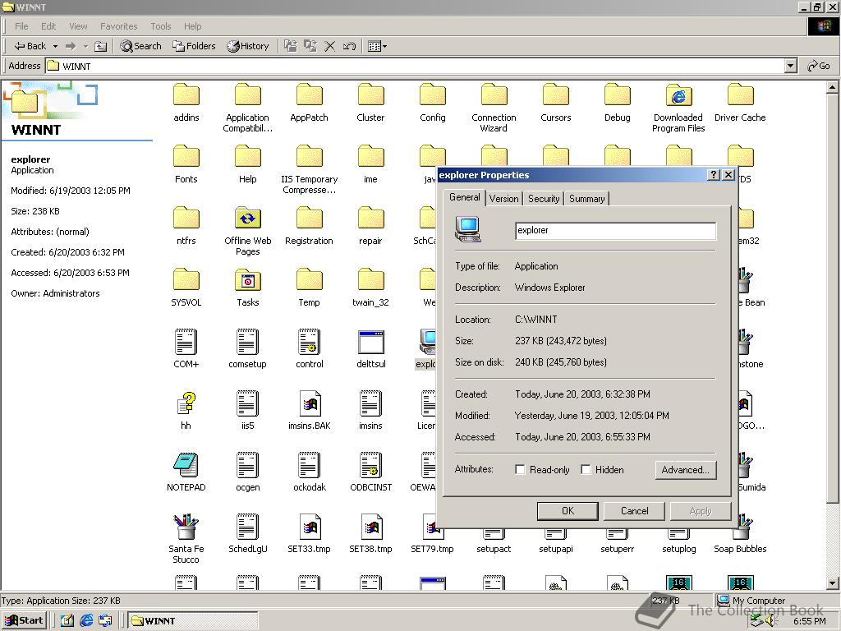Viewport: 841px width, 631px height.
Task: Show the Folders pane
Action: coord(194,46)
